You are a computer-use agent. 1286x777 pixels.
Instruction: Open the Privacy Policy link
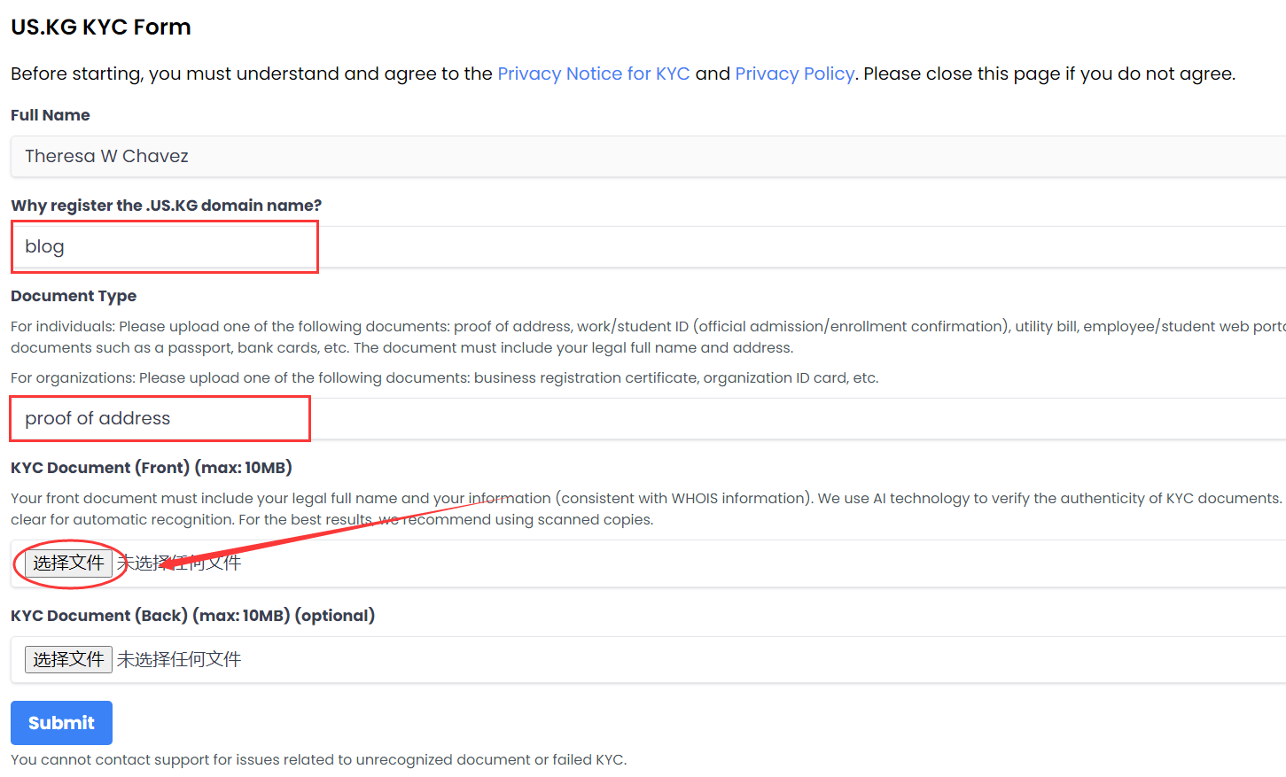[794, 74]
